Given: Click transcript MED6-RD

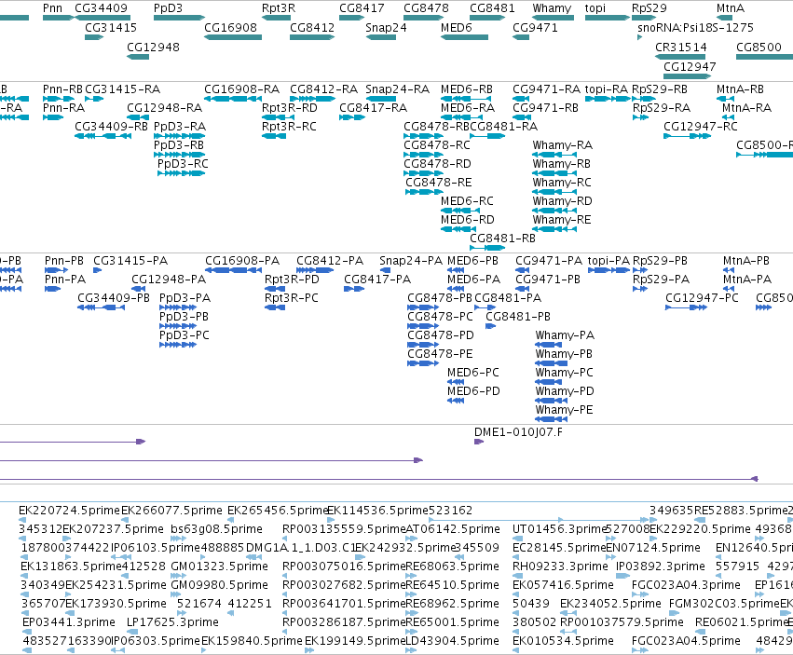Looking at the screenshot, I should click(x=458, y=229).
